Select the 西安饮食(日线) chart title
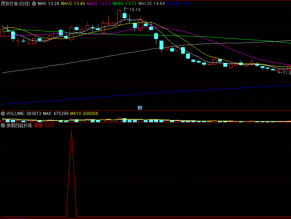This screenshot has width=291, height=219. tap(15, 4)
